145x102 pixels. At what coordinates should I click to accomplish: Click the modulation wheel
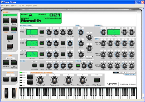click(14, 93)
